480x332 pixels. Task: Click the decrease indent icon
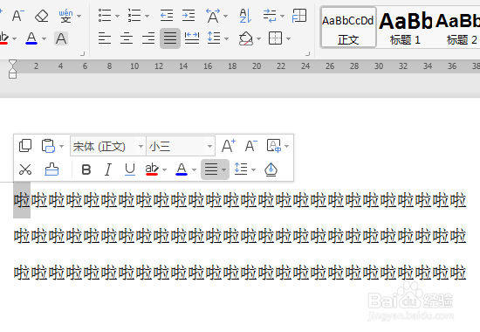click(167, 16)
